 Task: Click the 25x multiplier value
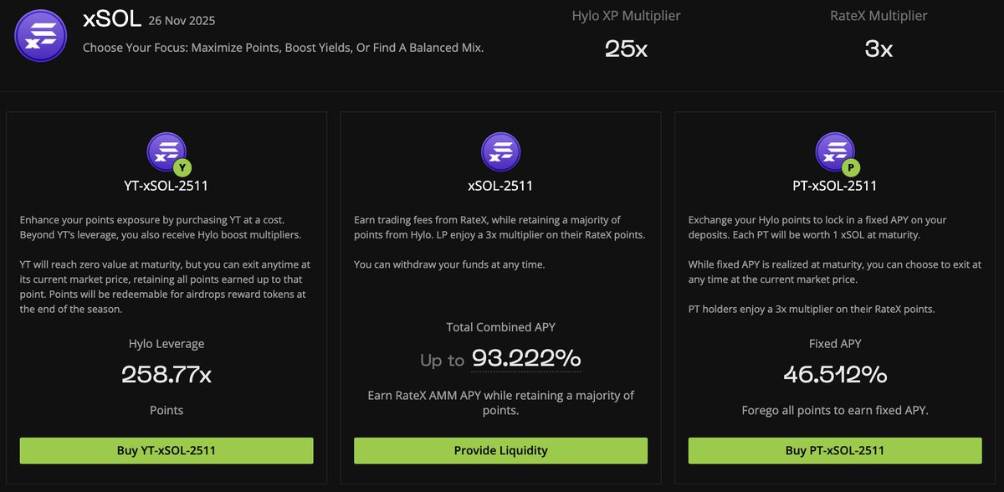click(x=626, y=49)
